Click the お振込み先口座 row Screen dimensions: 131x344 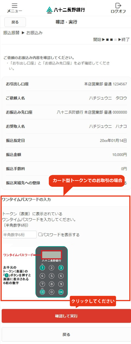(x=66, y=112)
